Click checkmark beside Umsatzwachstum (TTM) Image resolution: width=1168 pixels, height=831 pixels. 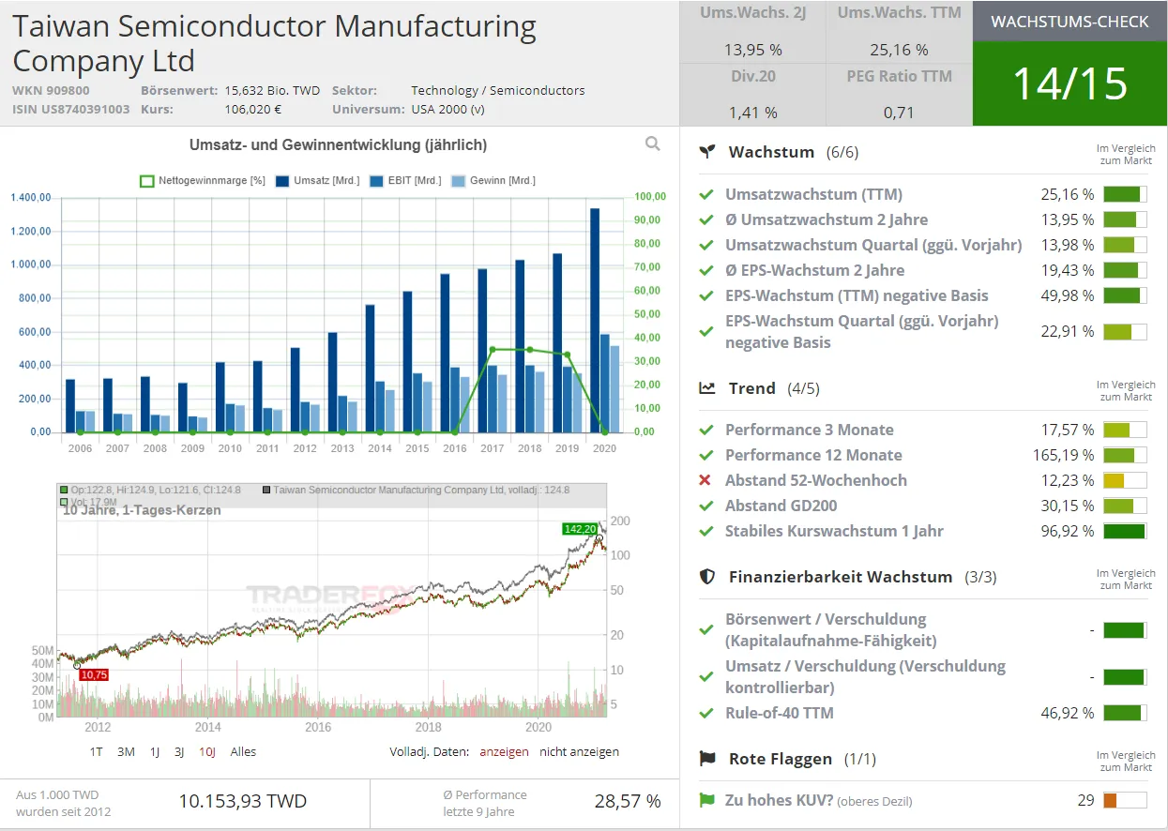(707, 195)
